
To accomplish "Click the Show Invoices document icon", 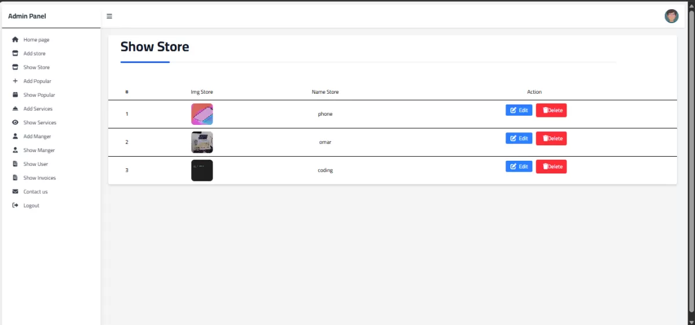I will 16,178.
